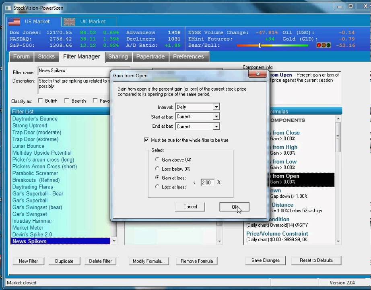This screenshot has width=371, height=290.
Task: Click the Remove Formula button
Action: [x=197, y=261]
